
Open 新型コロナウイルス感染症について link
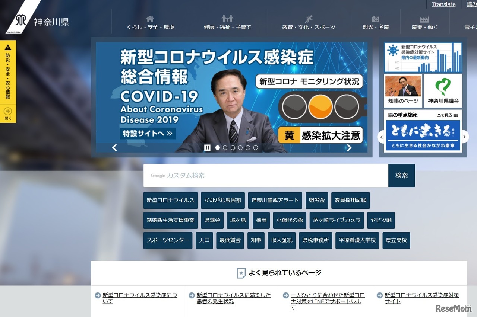click(140, 298)
